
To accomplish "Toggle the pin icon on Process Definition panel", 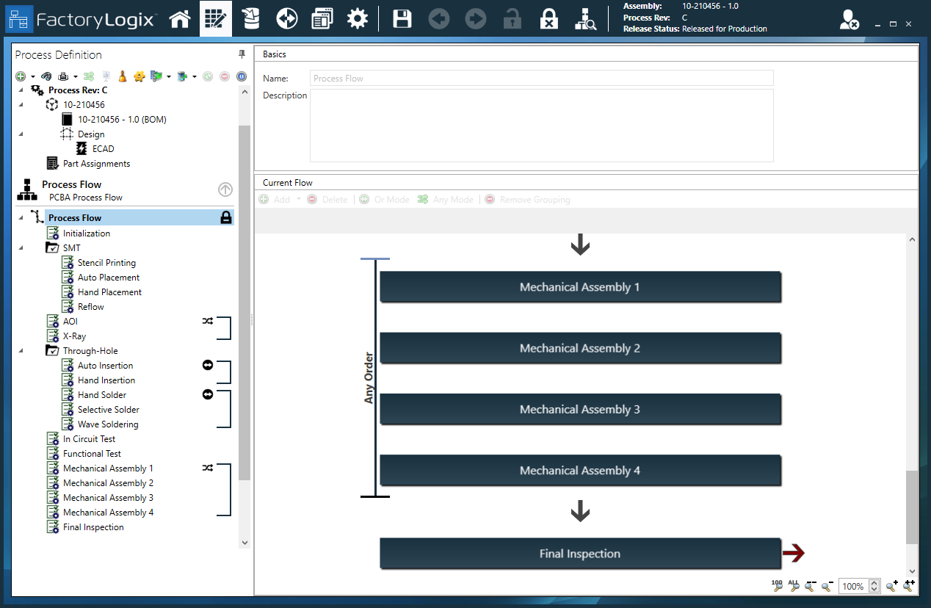I will [x=240, y=54].
